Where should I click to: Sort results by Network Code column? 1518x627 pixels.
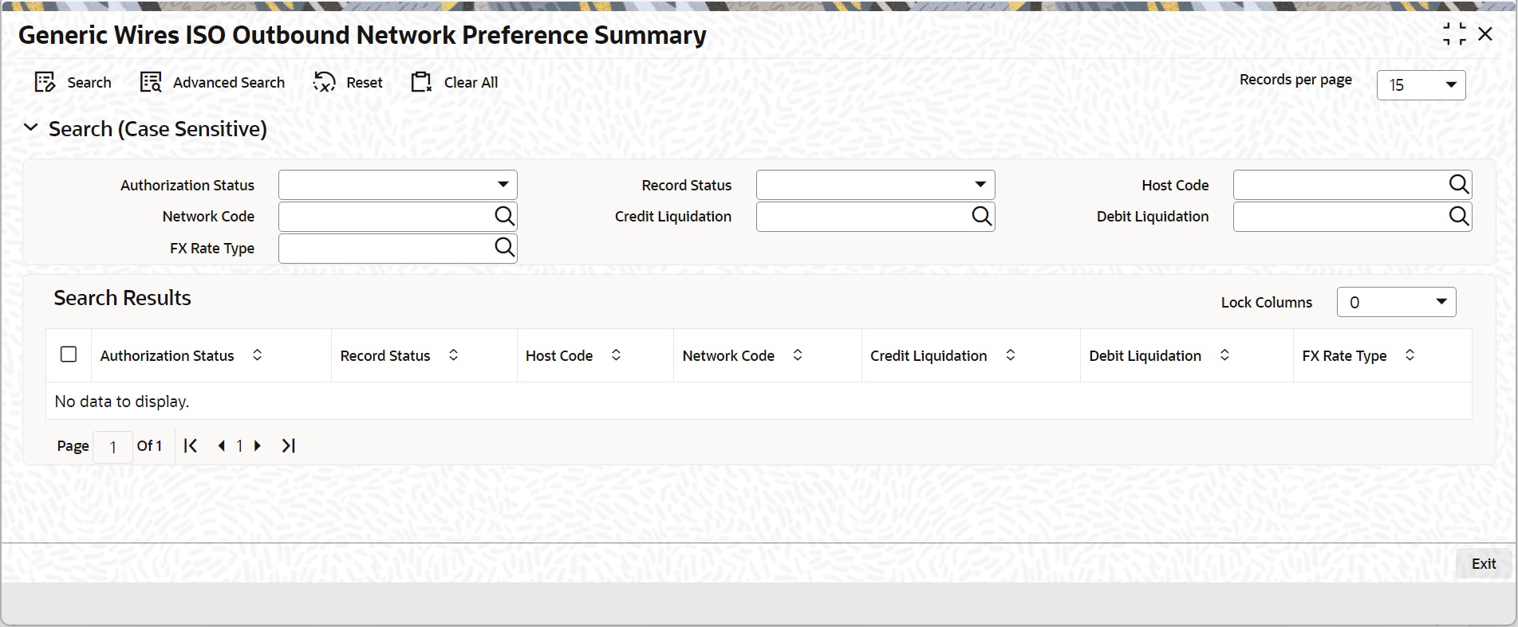[x=797, y=355]
